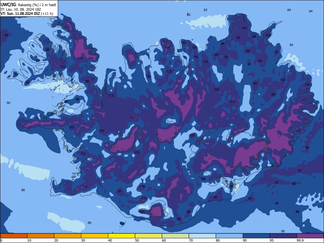The image size is (324, 243).
Task: Click the '40' color scale tick label
Action: [110, 240]
